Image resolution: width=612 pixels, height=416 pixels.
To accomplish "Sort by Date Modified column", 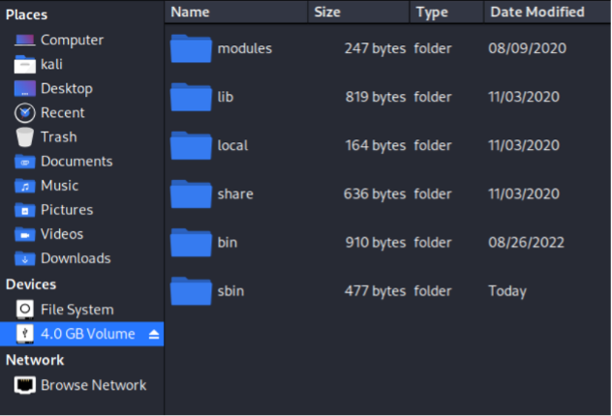I will click(536, 13).
